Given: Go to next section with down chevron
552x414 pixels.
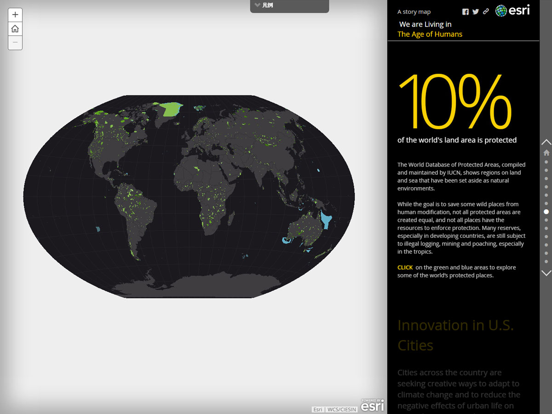Looking at the screenshot, I should (x=546, y=273).
